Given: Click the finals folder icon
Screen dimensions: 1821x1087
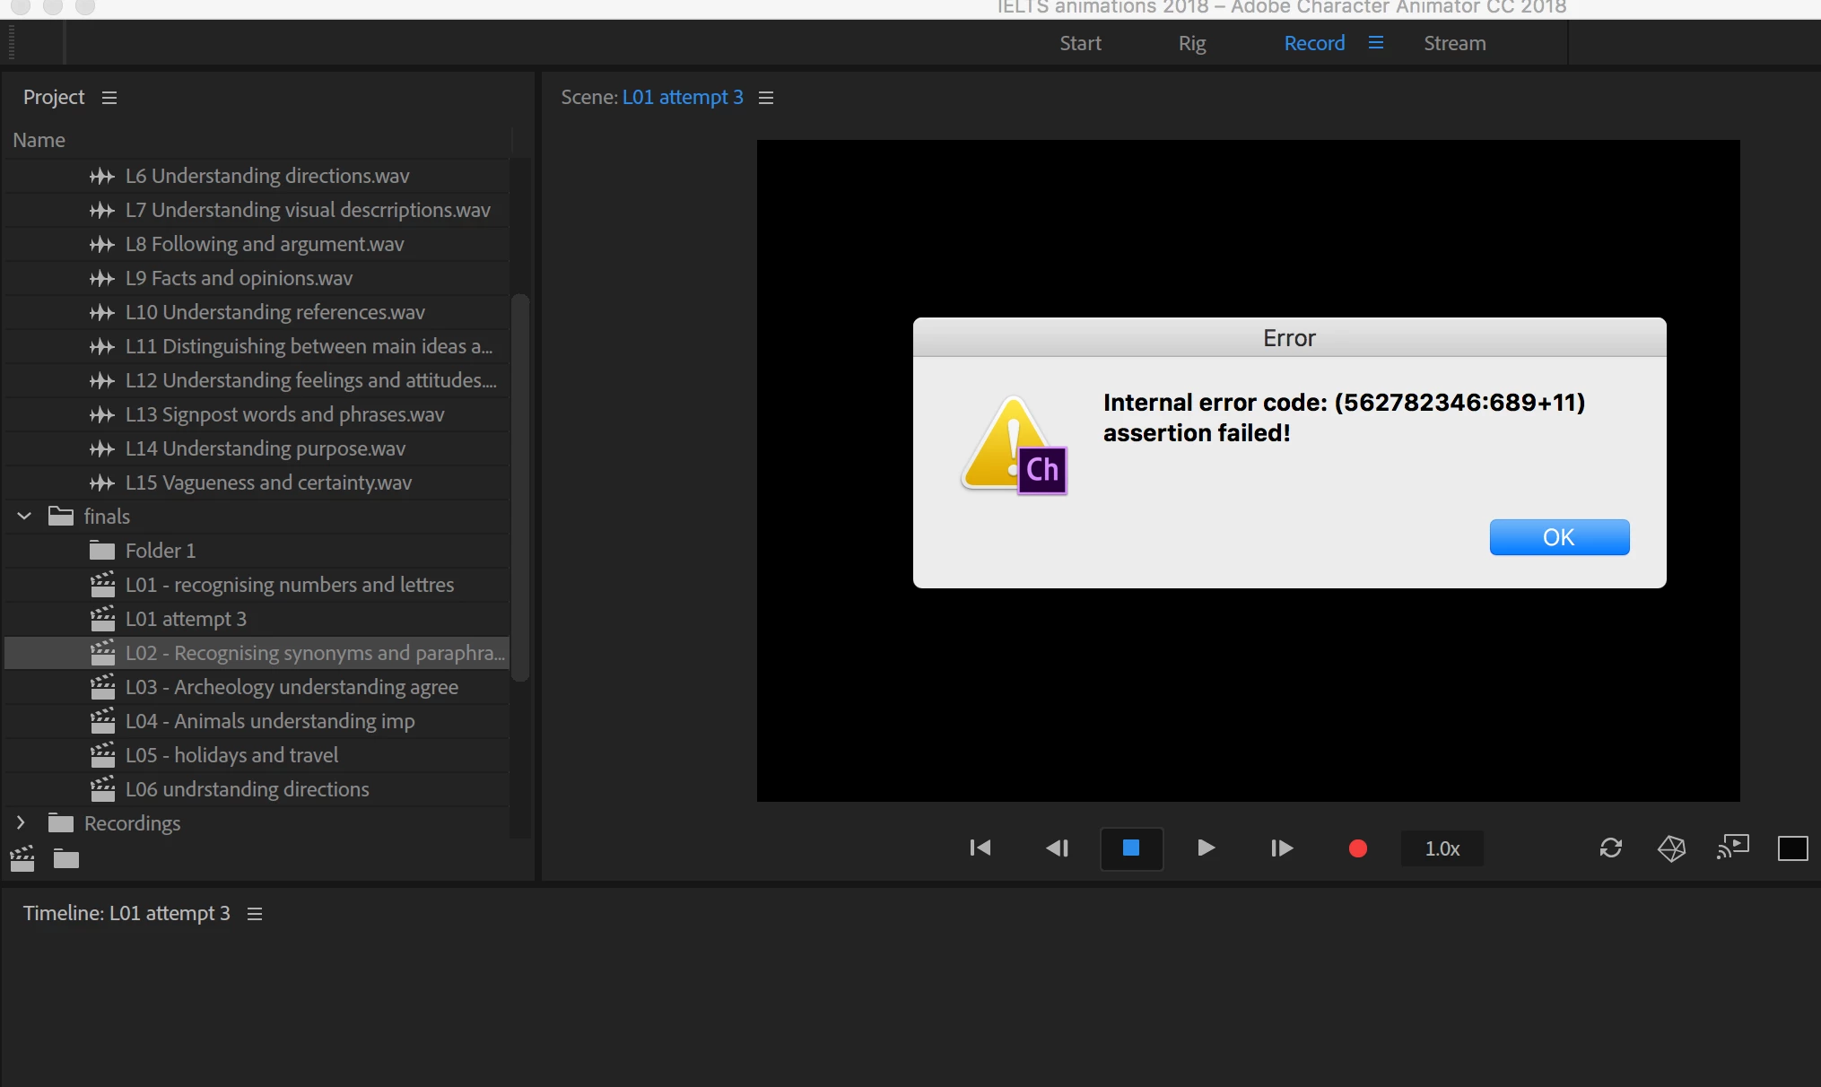Looking at the screenshot, I should coord(61,516).
